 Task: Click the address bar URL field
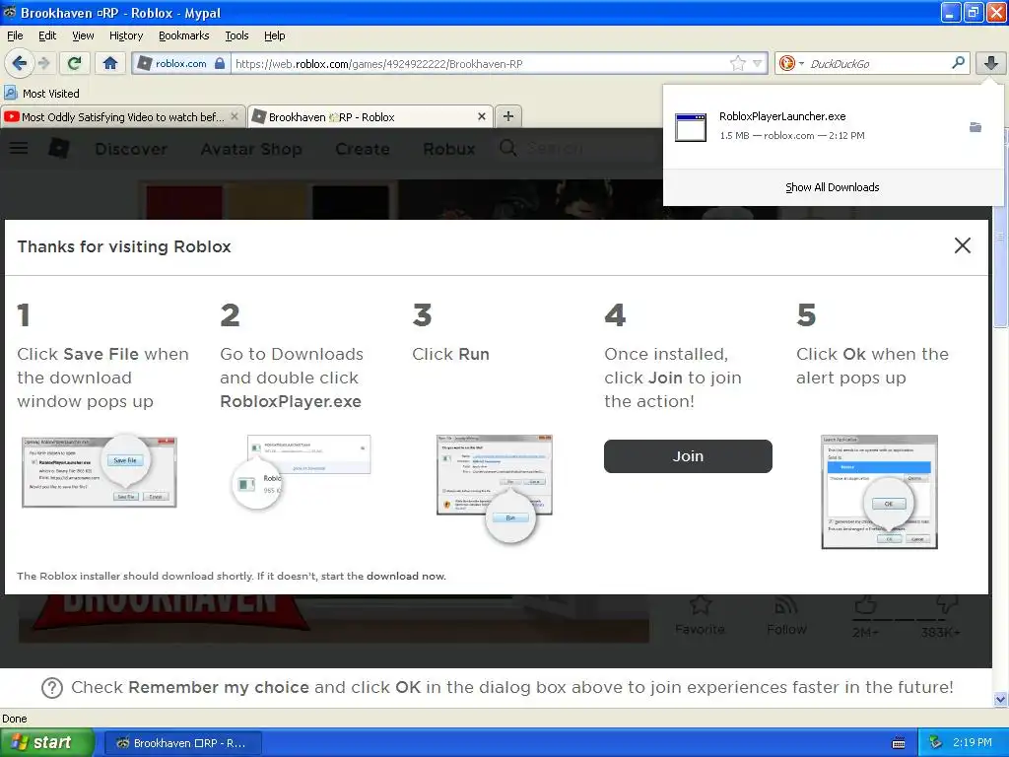click(480, 64)
